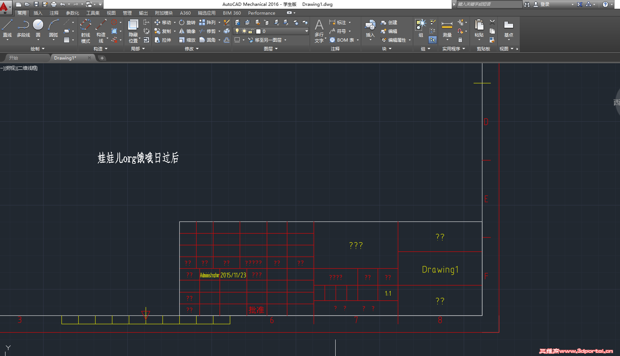This screenshot has width=620, height=356.
Task: Click the Print icon in quick access toolbar
Action: (x=54, y=4)
